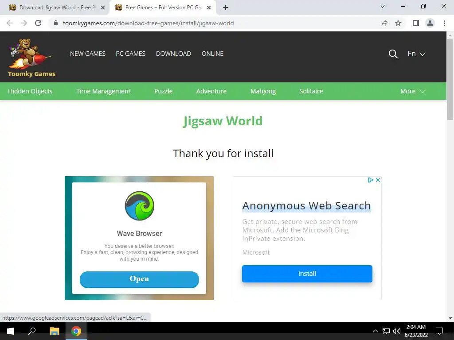The height and width of the screenshot is (340, 454).
Task: Click the vertical scrollbar thumb
Action: [x=450, y=79]
